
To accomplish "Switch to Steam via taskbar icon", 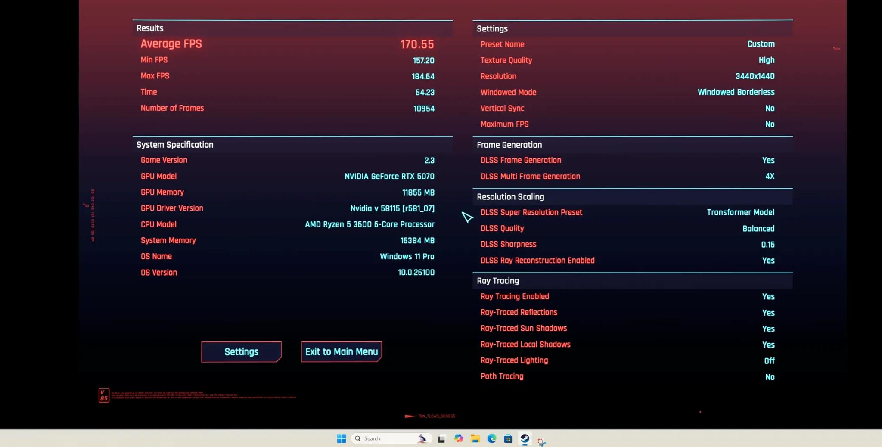I will pos(525,438).
